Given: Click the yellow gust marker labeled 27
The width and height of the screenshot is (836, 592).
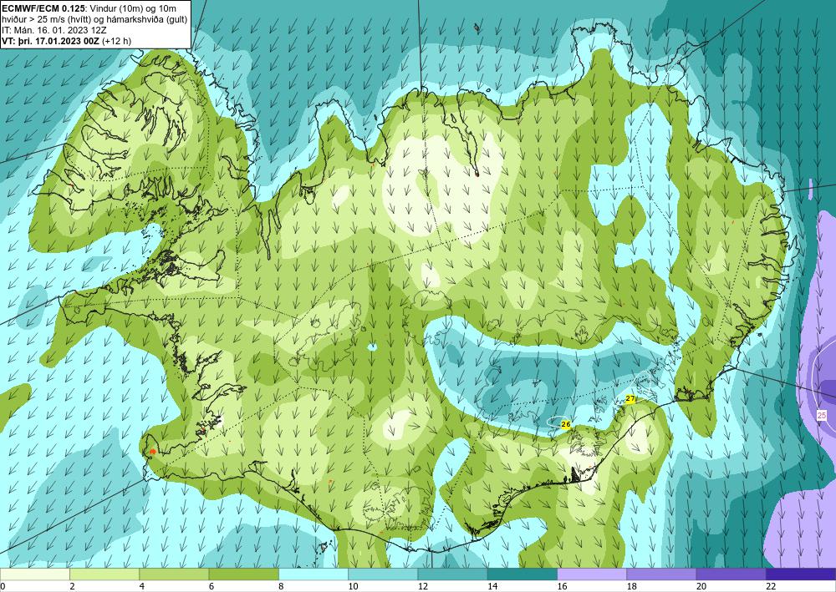Looking at the screenshot, I should tap(630, 399).
